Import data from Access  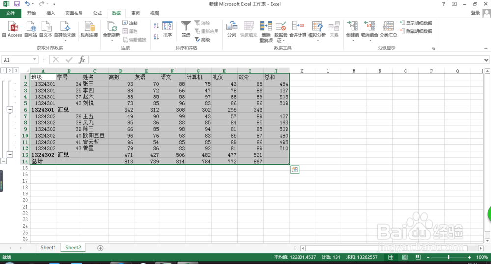coord(12,29)
